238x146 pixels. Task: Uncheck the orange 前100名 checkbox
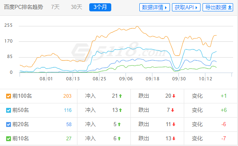pos(9,96)
